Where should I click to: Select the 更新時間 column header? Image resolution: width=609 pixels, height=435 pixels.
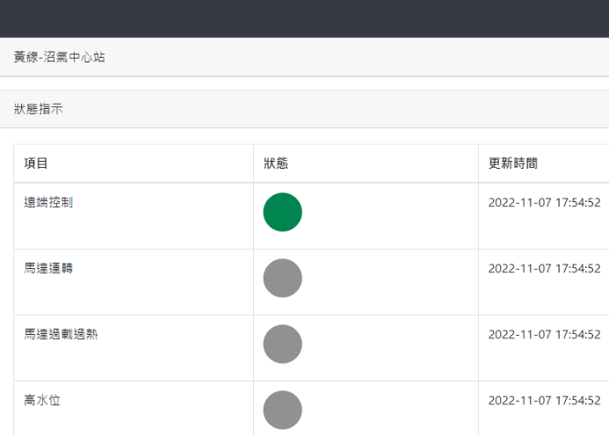pyautogui.click(x=512, y=163)
